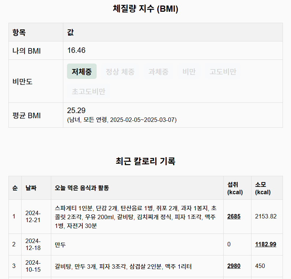The height and width of the screenshot is (279, 291).
Task: Click the 섭취 (kcal) column header
Action: pos(237,188)
